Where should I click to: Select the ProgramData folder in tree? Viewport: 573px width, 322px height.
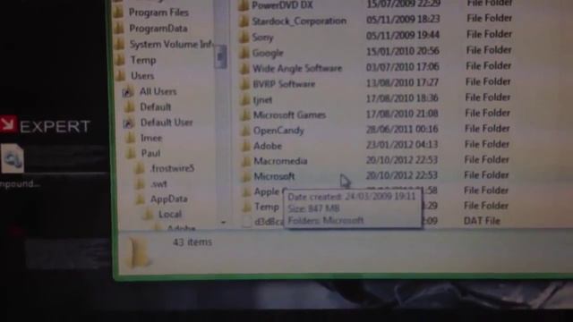coord(158,29)
